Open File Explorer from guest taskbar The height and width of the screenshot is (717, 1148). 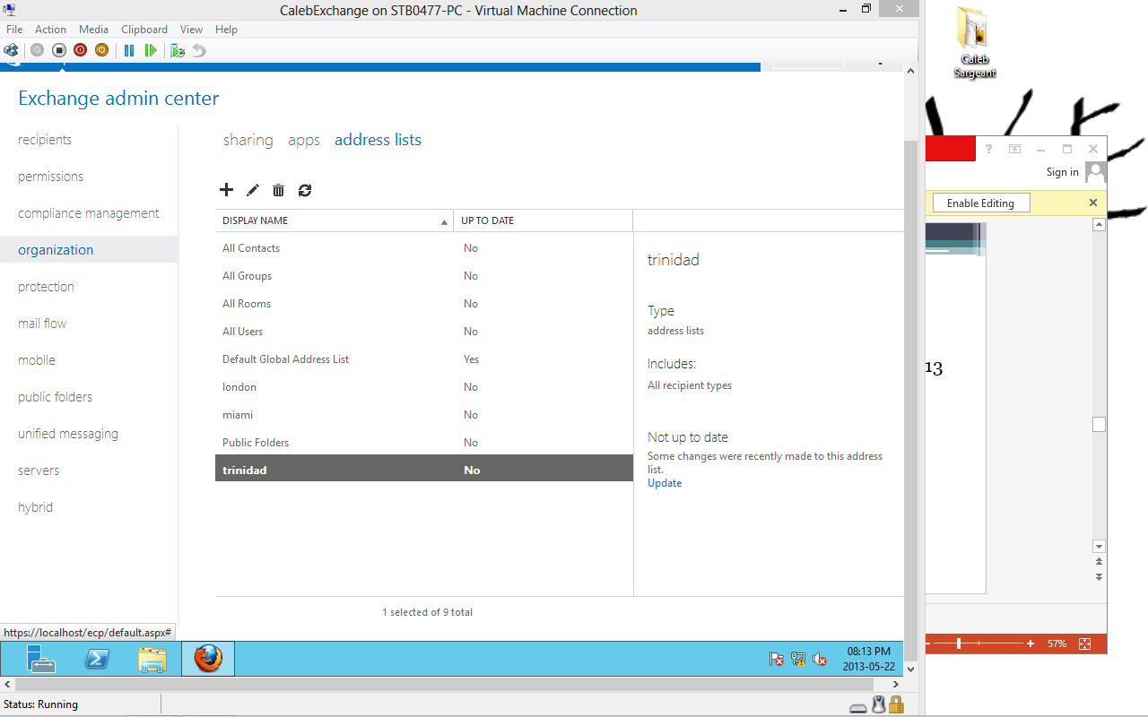[x=152, y=659]
